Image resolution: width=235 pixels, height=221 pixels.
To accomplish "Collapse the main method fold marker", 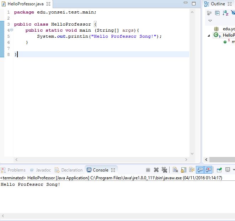I will tap(11, 30).
